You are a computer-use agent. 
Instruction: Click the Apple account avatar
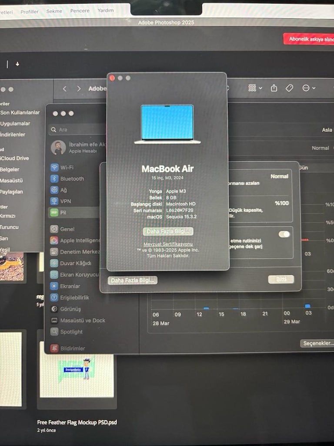point(58,147)
